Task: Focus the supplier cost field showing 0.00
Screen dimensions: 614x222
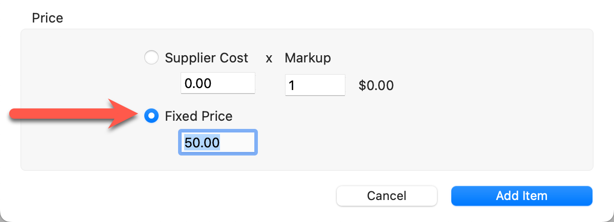Action: 217,83
